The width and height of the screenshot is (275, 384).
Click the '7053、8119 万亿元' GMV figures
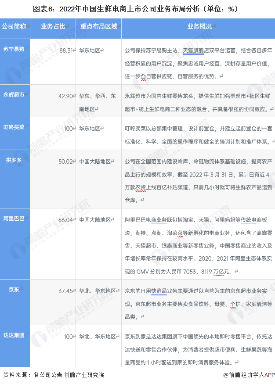[206, 272]
